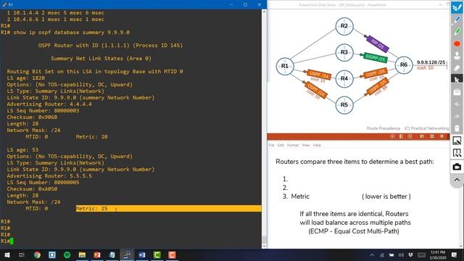Open Dropbox icon in system tray
Viewport: 464px width, 261px height.
pyautogui.click(x=411, y=255)
